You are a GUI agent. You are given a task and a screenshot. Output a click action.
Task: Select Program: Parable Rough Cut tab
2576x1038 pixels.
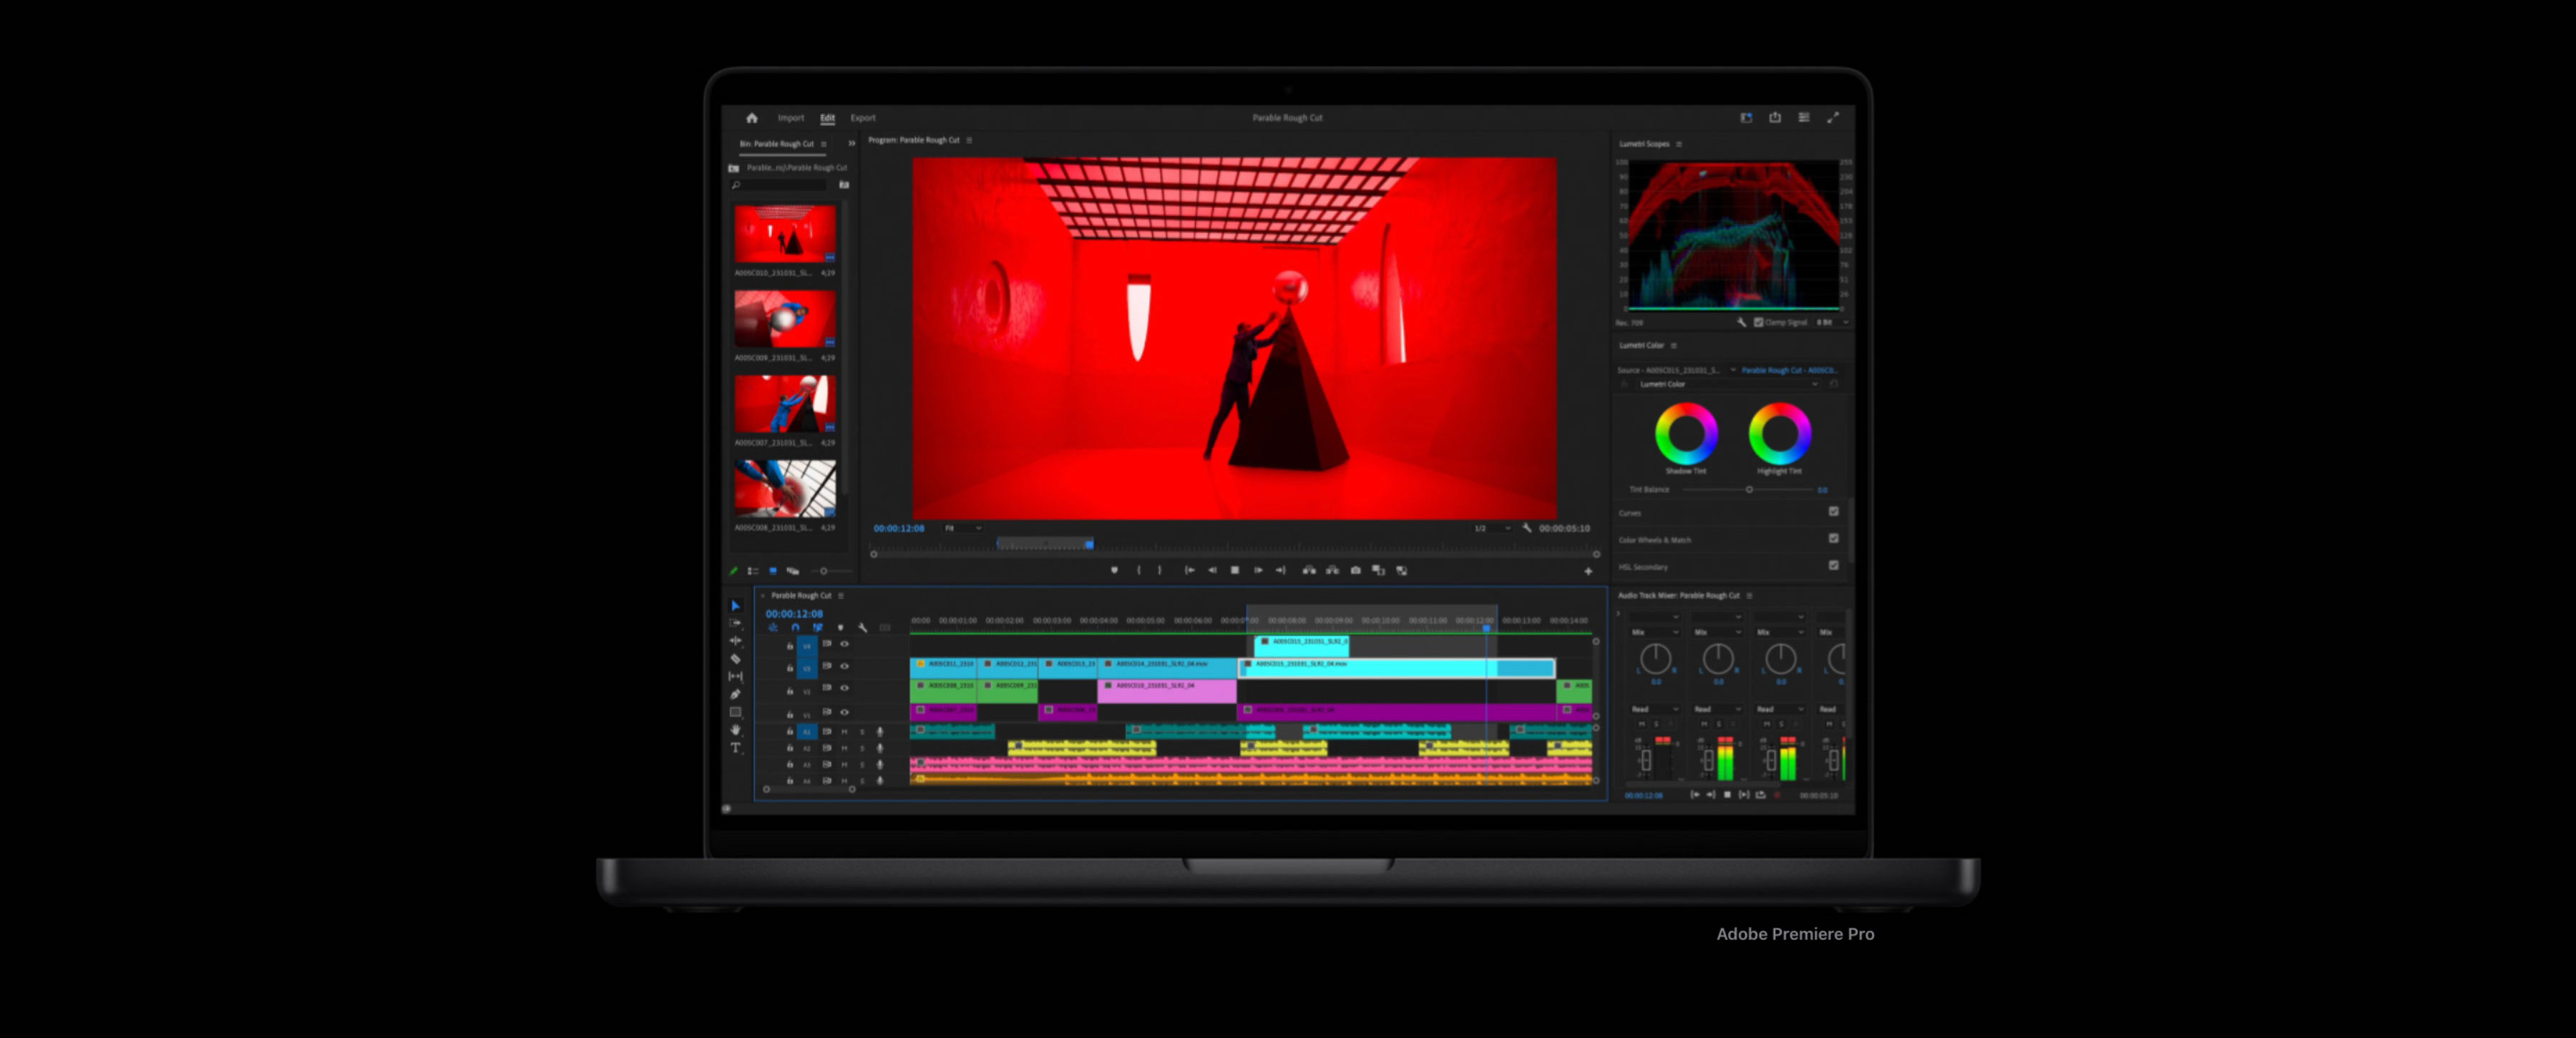pos(914,141)
